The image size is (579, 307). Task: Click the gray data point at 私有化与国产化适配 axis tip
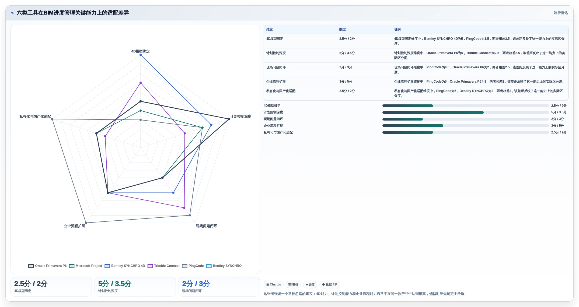[x=52, y=119]
